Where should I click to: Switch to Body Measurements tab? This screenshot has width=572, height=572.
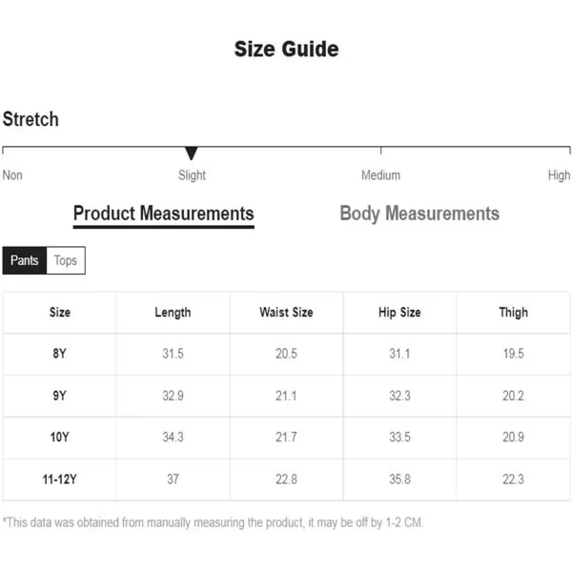coord(419,214)
